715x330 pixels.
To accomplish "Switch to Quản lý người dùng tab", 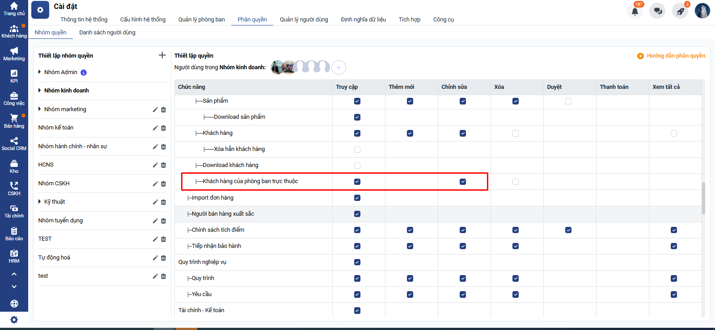I will [304, 19].
